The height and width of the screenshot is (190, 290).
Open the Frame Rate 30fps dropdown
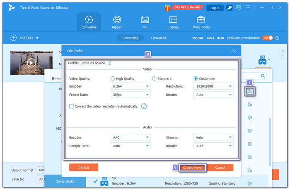click(130, 95)
